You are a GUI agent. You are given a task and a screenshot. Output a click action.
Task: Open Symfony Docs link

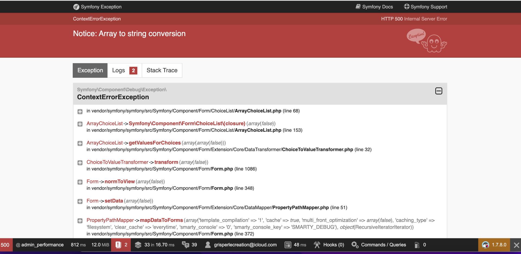tap(377, 7)
